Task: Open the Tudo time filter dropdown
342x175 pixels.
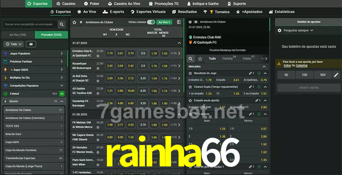Action: click(13, 44)
